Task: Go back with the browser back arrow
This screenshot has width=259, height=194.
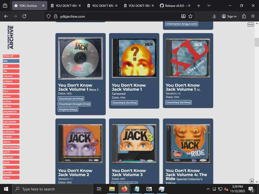Action: tap(6, 16)
